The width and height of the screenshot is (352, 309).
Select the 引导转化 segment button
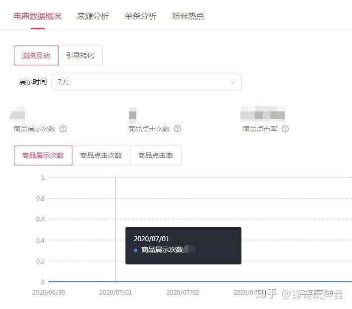tap(80, 55)
